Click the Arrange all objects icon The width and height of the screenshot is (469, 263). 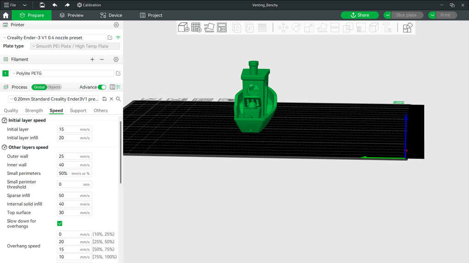tap(222, 27)
